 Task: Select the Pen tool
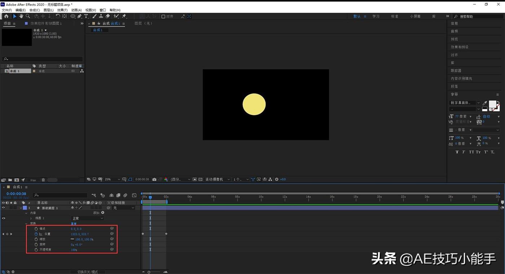[x=79, y=16]
